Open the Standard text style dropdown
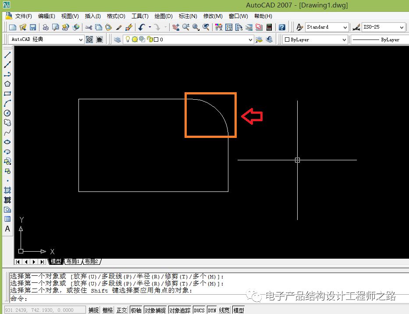The height and width of the screenshot is (314, 409). point(345,27)
